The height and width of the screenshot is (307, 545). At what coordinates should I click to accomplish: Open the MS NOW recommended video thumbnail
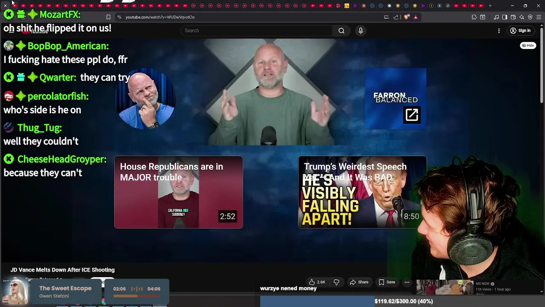[445, 287]
